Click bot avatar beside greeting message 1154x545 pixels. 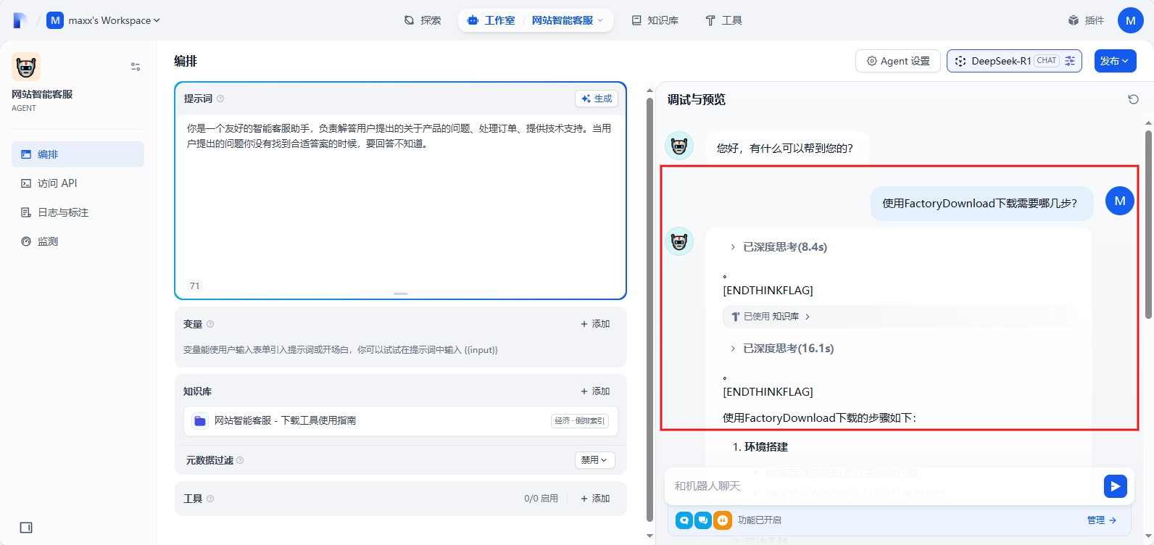pyautogui.click(x=679, y=146)
